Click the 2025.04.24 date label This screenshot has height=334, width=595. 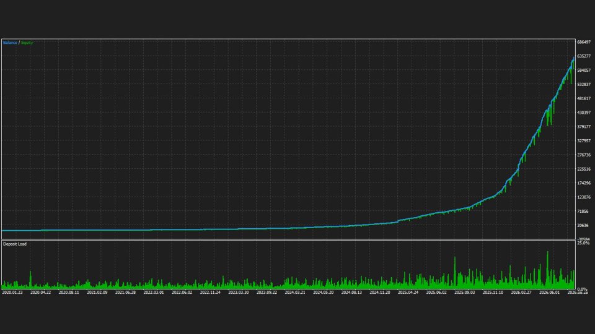point(408,293)
